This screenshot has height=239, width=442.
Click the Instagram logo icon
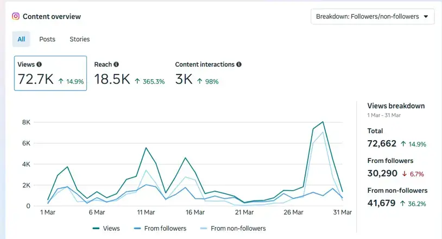pyautogui.click(x=16, y=16)
